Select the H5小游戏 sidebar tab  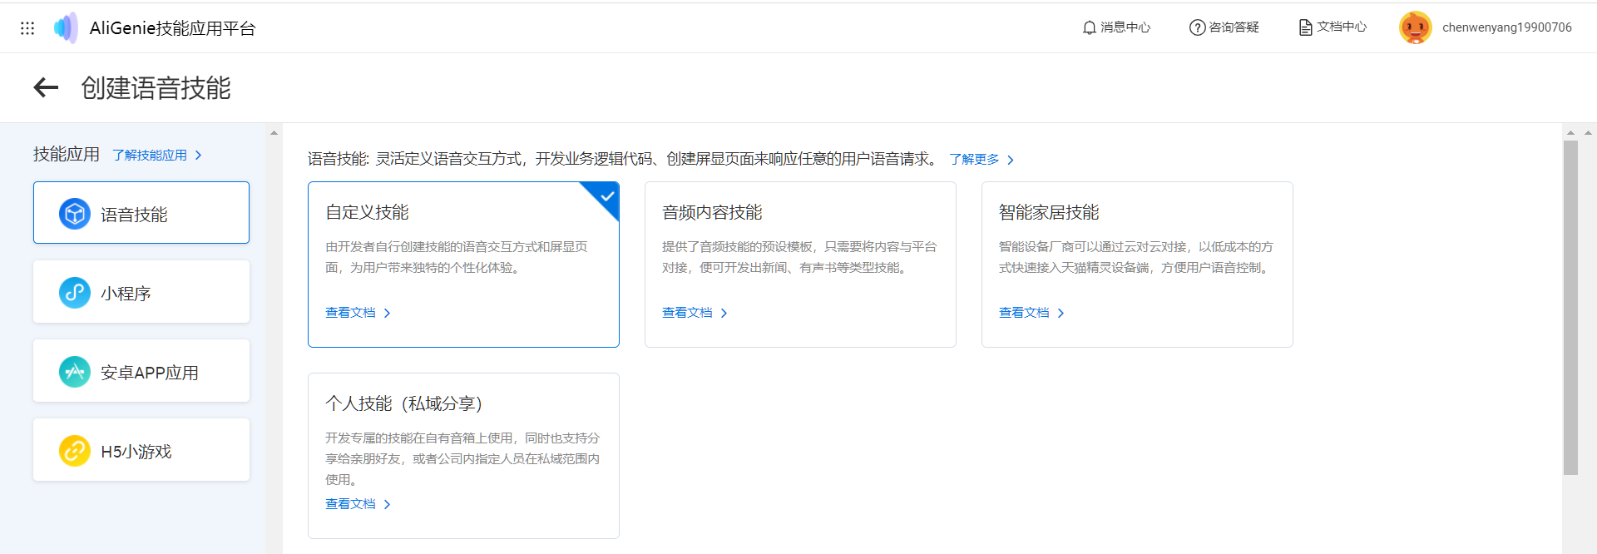pyautogui.click(x=141, y=450)
